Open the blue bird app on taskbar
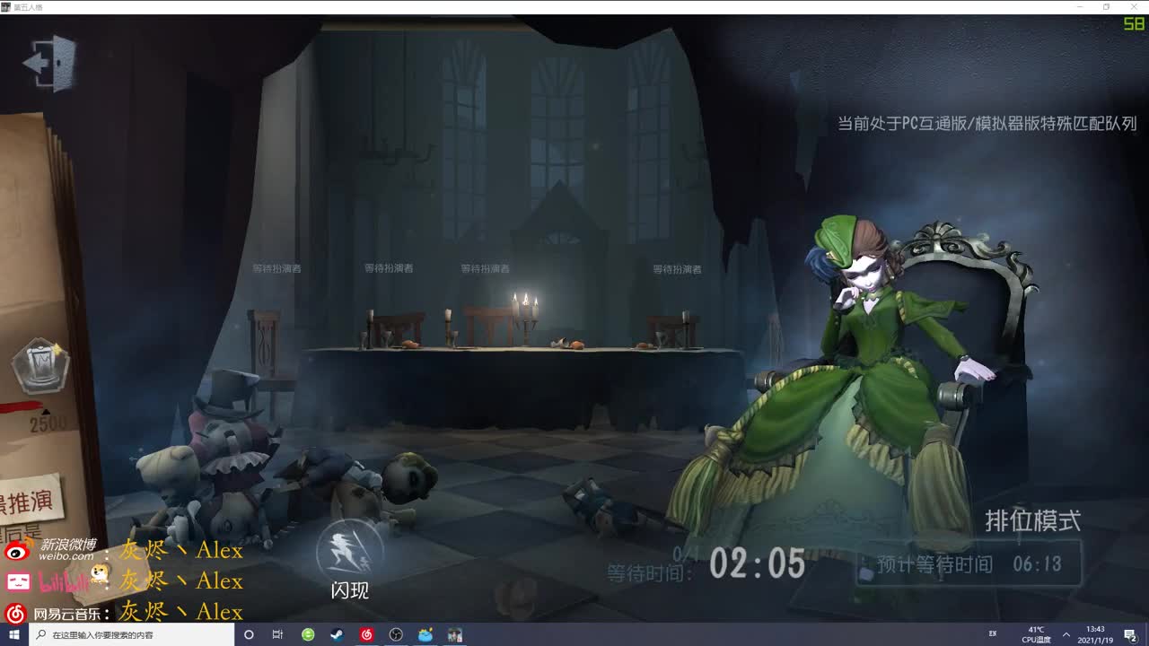Viewport: 1149px width, 646px height. pos(425,635)
